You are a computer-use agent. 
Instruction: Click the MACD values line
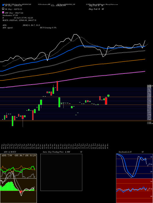point(19,20)
